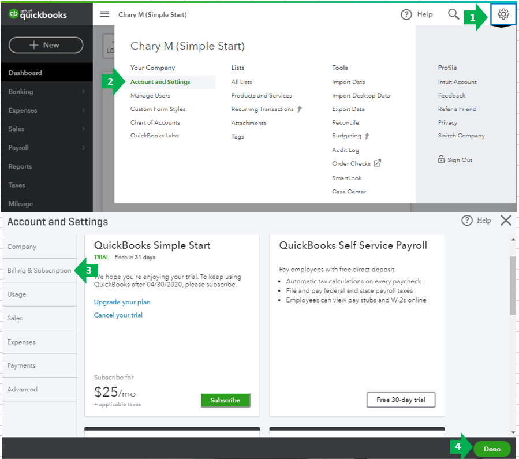Open the Settings gear icon

point(503,14)
